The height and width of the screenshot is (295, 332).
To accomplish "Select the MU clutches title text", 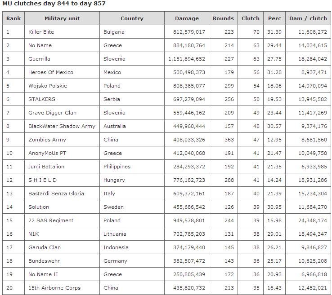I will 54,4.
